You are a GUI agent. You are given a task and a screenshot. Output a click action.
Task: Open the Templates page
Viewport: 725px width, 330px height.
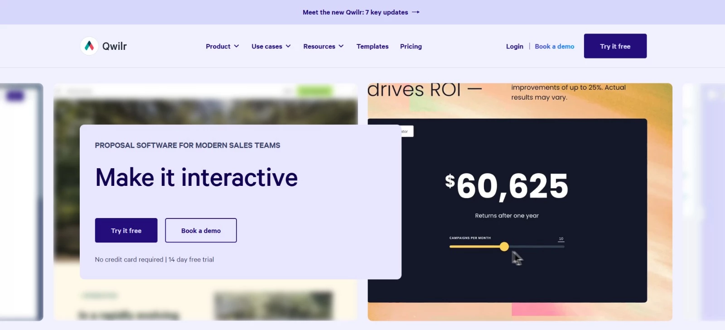pyautogui.click(x=372, y=46)
